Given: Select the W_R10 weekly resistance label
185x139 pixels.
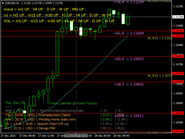Looking at the screenshot, I should (160, 76).
